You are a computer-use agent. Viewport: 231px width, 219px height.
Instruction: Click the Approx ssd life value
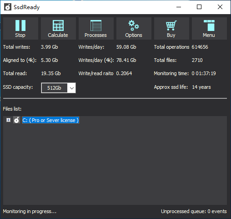pos(201,87)
